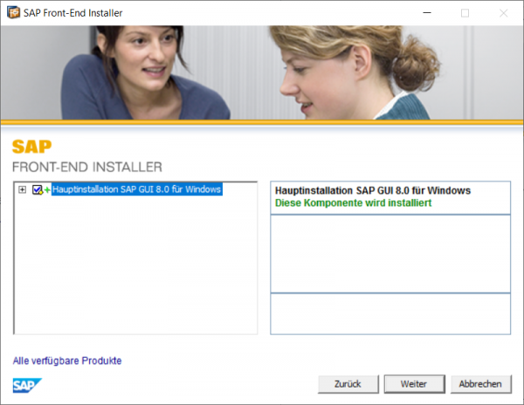Click the green 'Diese Komponente wird installiert' text

[x=353, y=202]
